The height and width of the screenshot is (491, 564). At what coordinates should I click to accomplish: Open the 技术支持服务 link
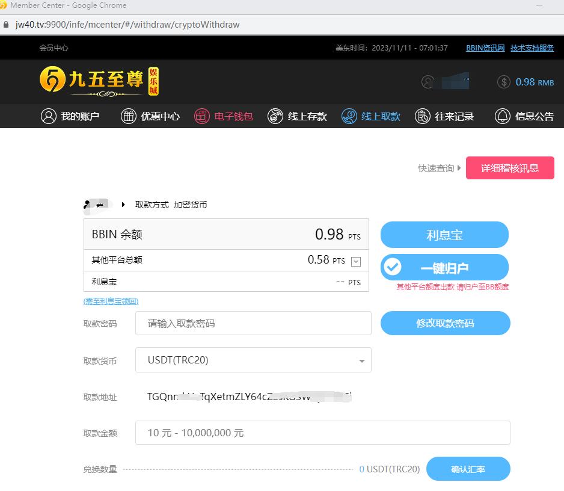[x=532, y=48]
